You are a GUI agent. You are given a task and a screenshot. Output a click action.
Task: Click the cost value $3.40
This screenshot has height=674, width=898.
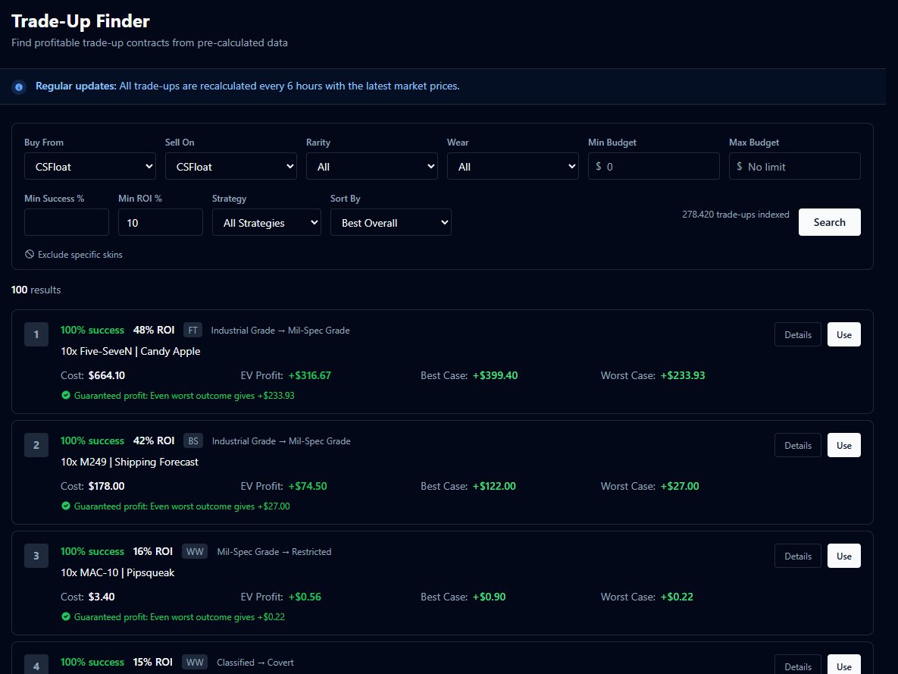pos(102,597)
